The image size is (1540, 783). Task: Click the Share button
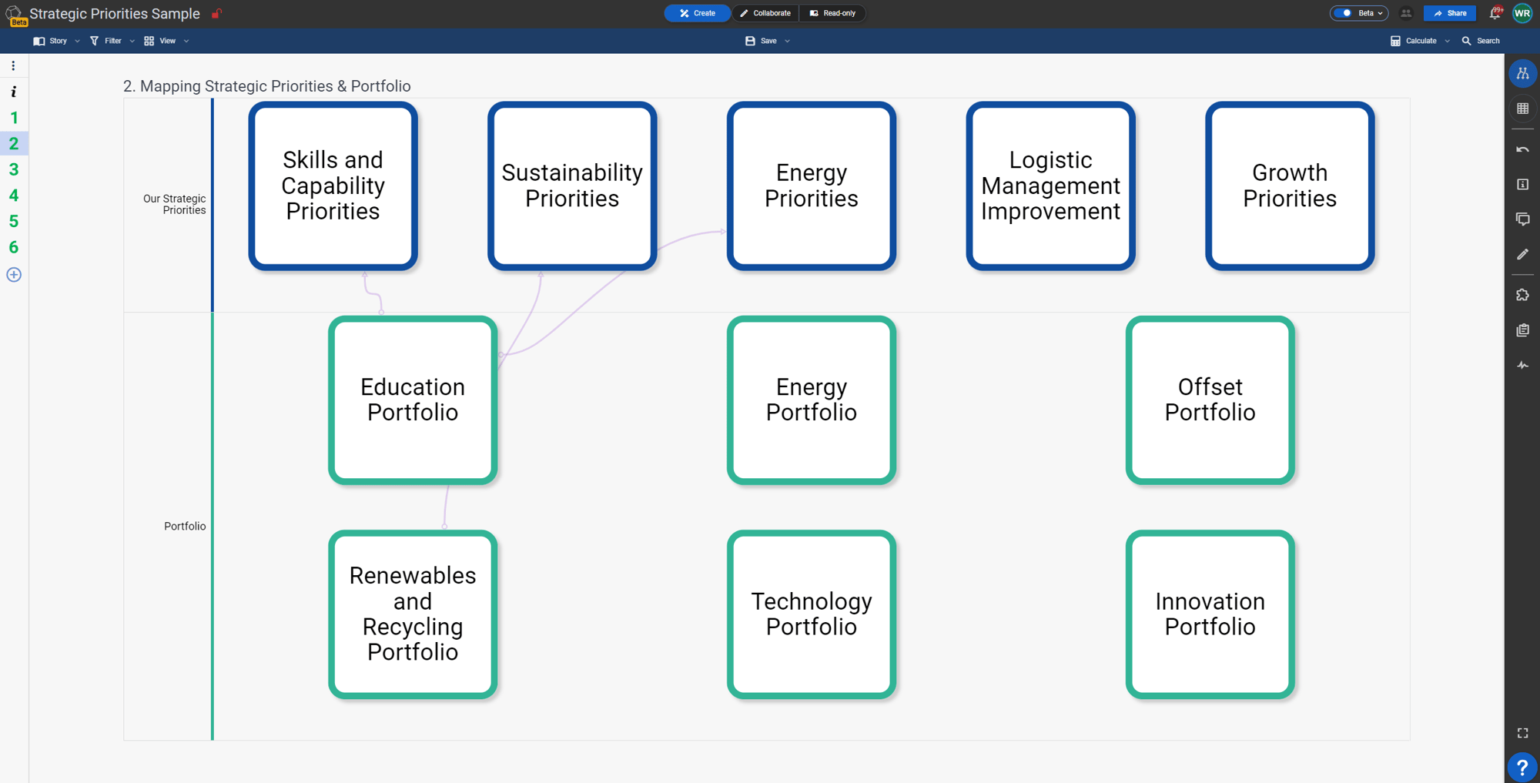[1450, 13]
